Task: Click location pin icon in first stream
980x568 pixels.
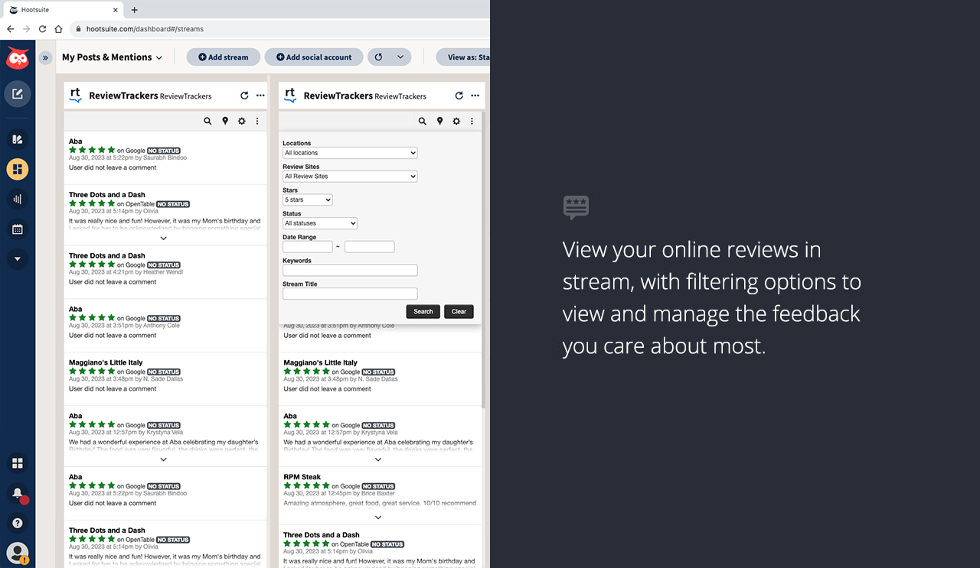Action: [225, 121]
